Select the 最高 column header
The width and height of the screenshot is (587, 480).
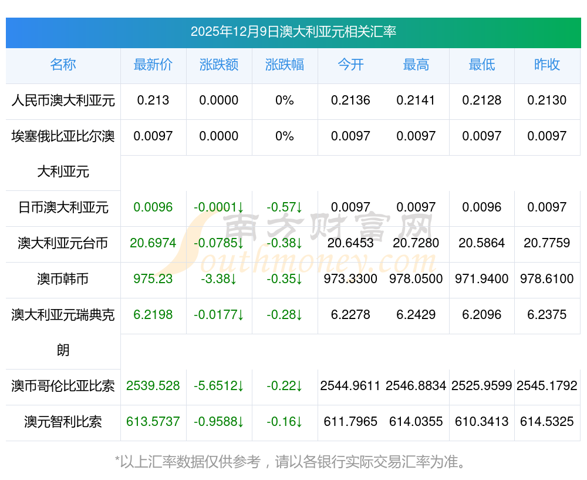tap(416, 65)
